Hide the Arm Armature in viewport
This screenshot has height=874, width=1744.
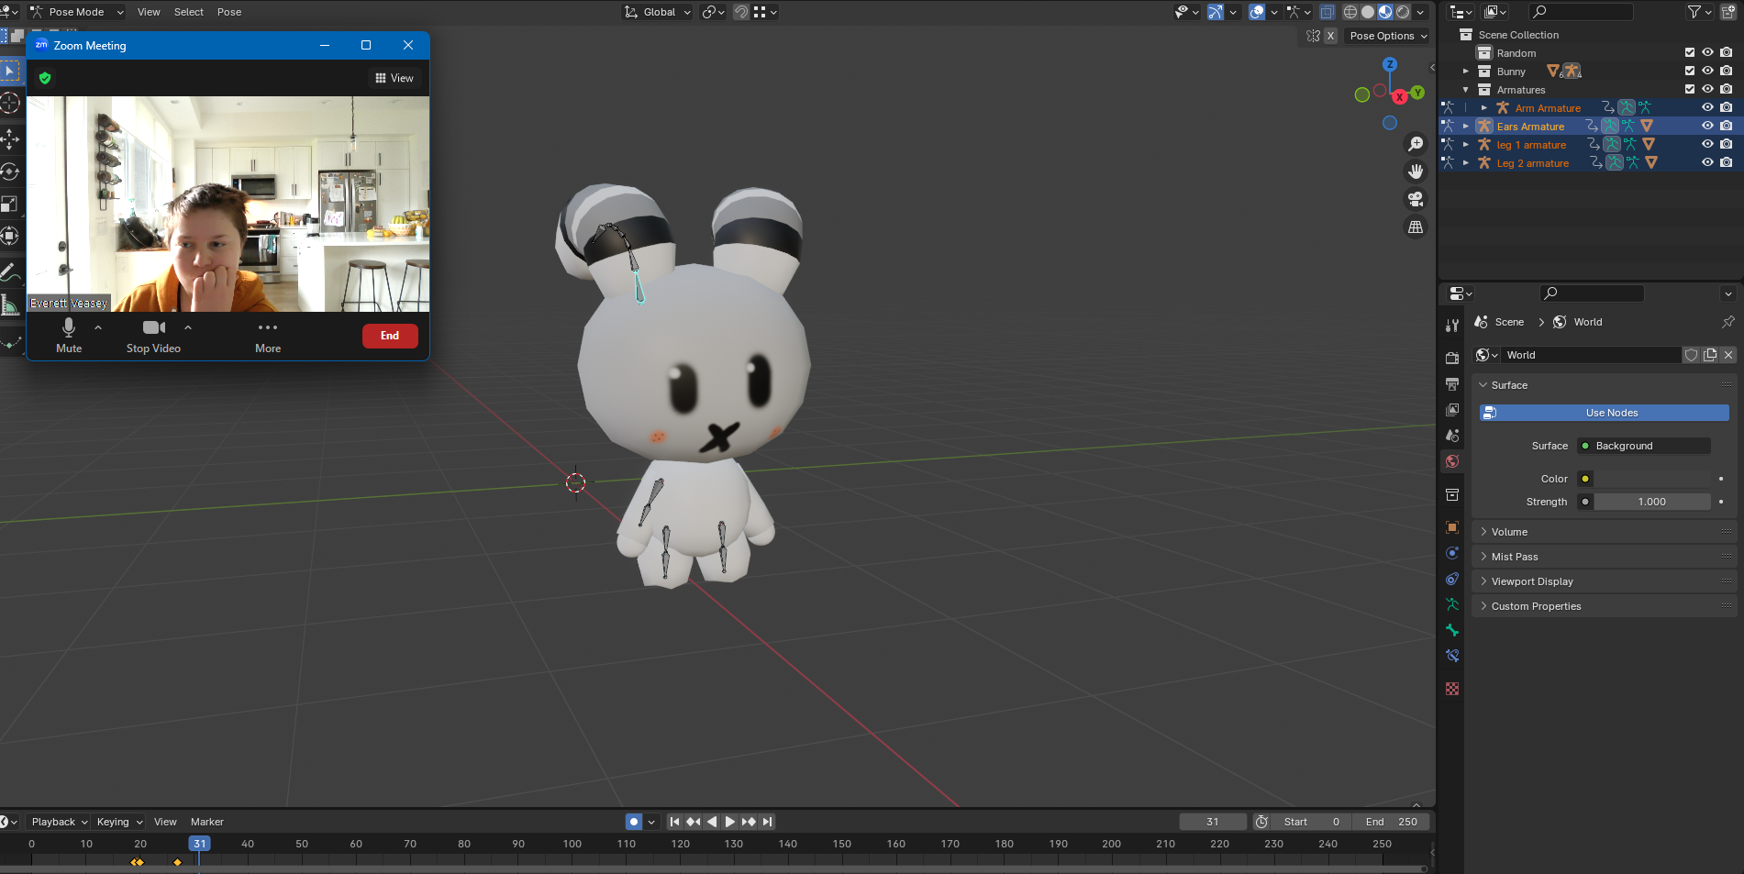(1707, 107)
